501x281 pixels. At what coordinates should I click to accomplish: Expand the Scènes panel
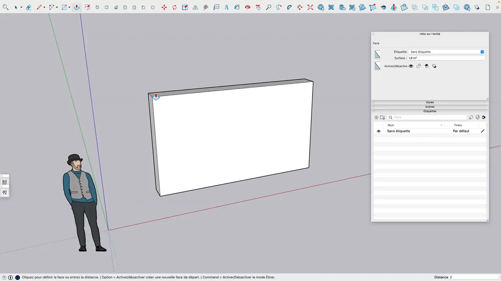point(430,107)
